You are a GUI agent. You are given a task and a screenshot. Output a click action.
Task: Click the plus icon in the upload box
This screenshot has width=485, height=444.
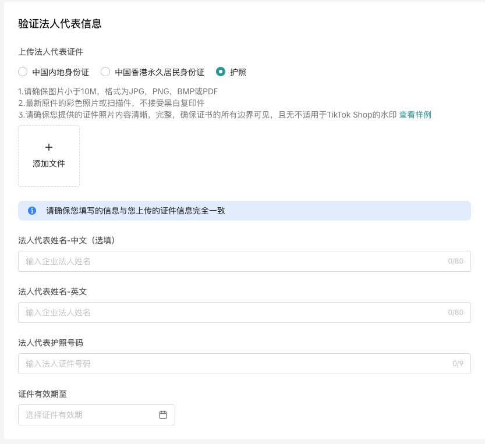point(49,147)
